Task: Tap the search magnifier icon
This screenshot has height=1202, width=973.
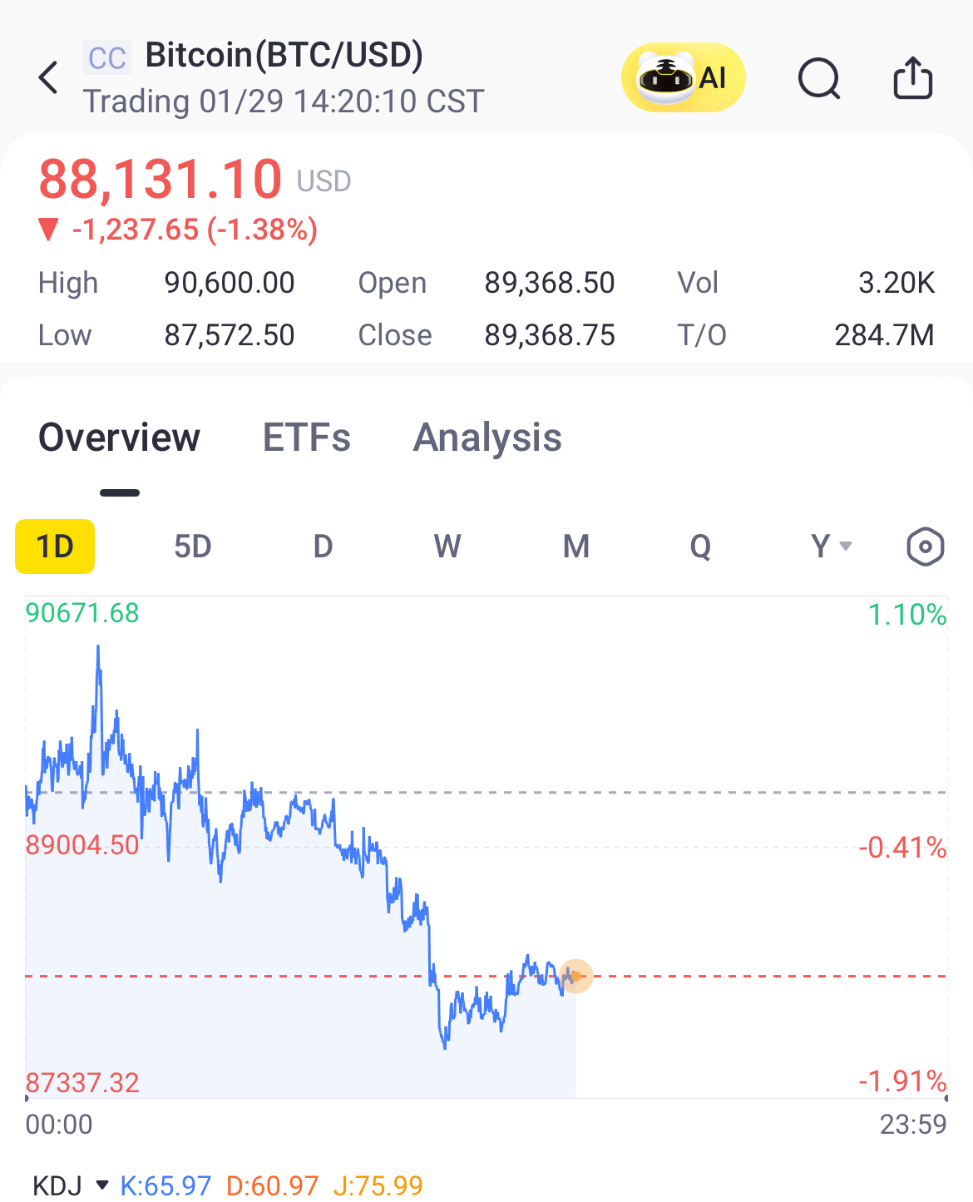Action: pos(819,79)
